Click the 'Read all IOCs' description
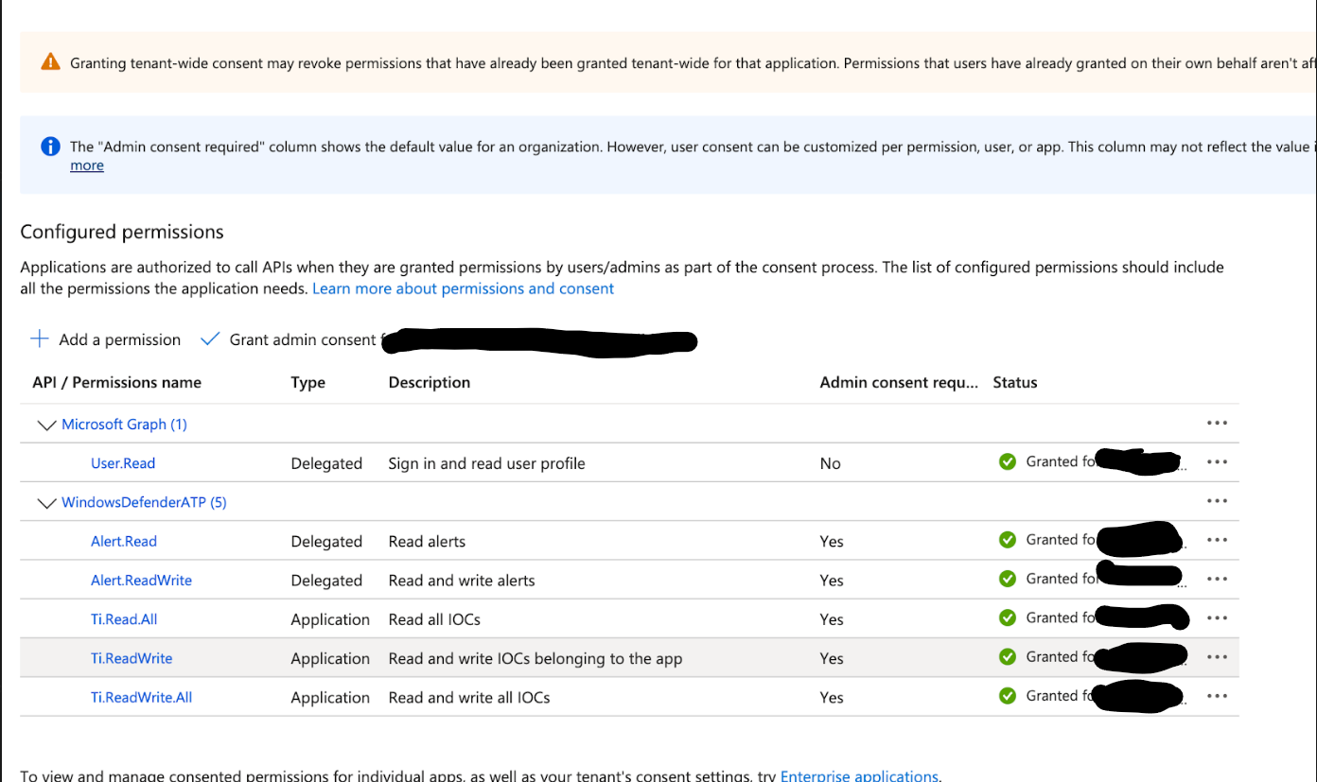The width and height of the screenshot is (1317, 782). click(434, 619)
